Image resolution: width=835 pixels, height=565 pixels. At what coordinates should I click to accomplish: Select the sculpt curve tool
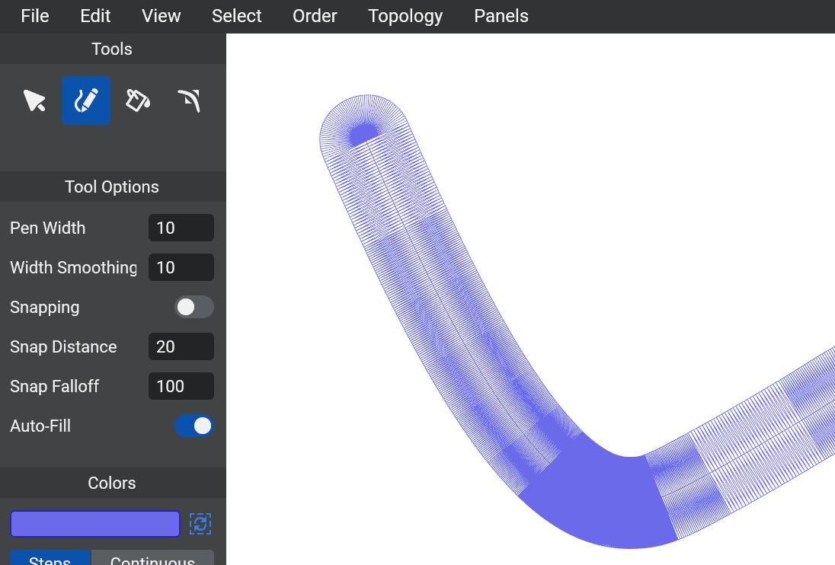click(x=189, y=101)
